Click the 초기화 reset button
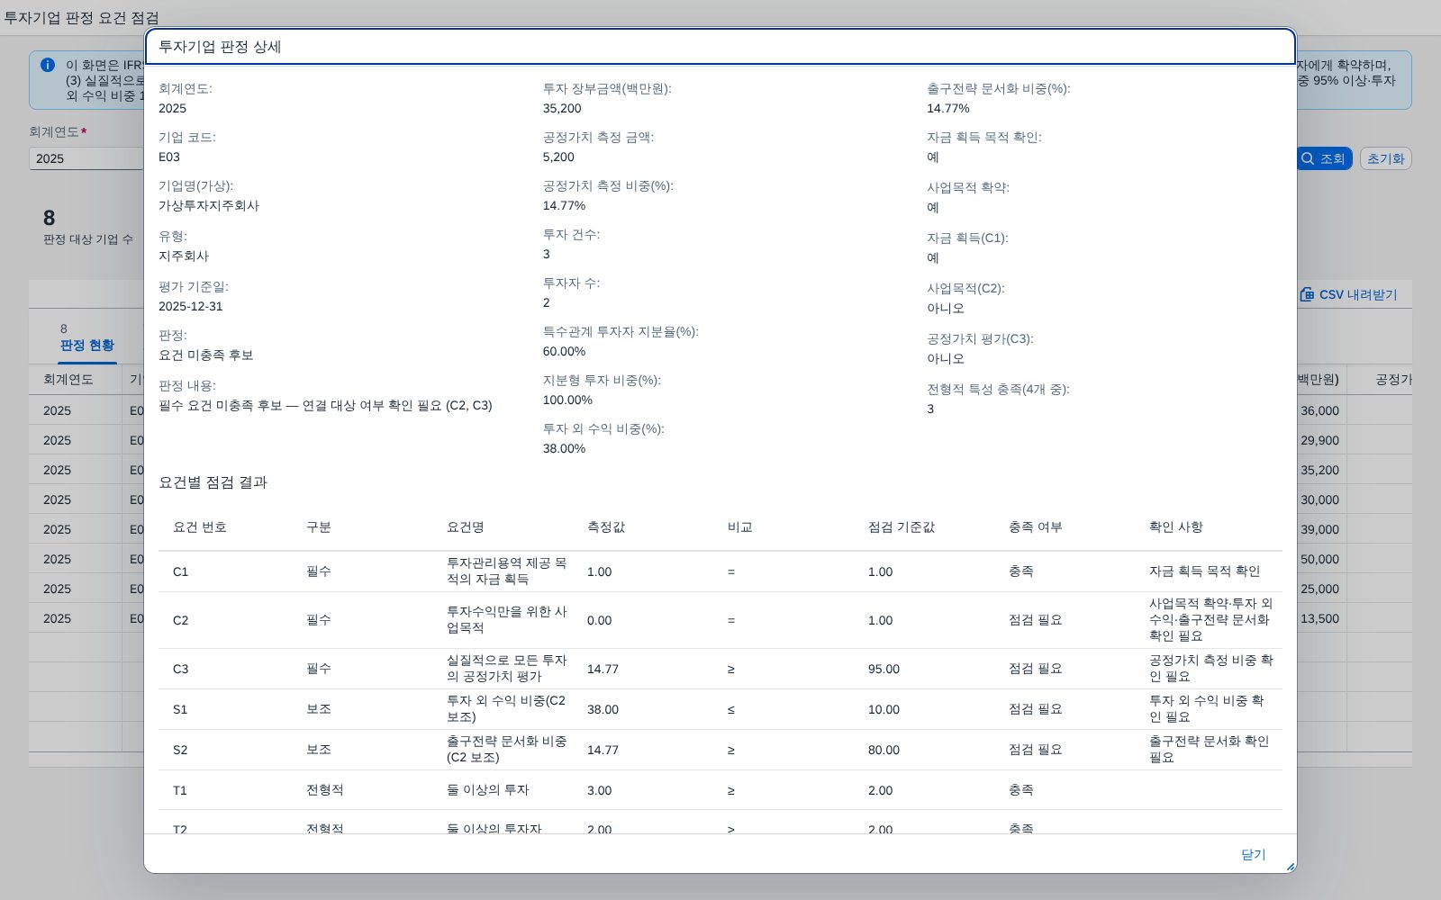The height and width of the screenshot is (900, 1441). click(x=1385, y=158)
